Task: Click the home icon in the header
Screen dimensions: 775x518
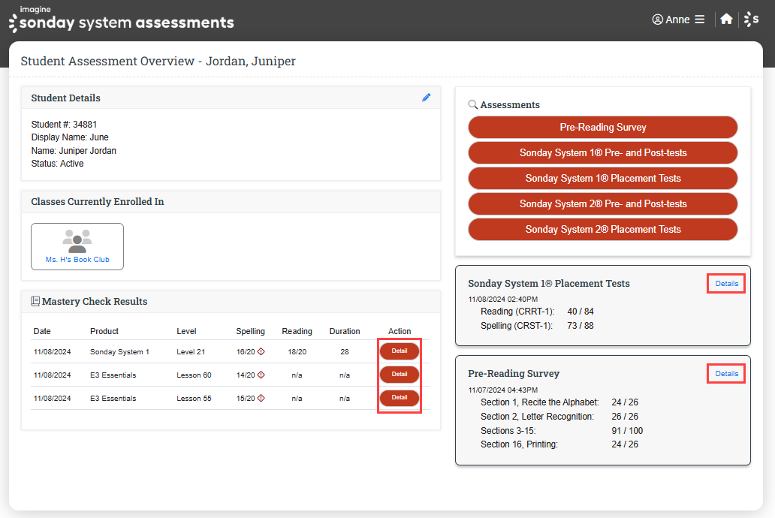Action: (725, 19)
